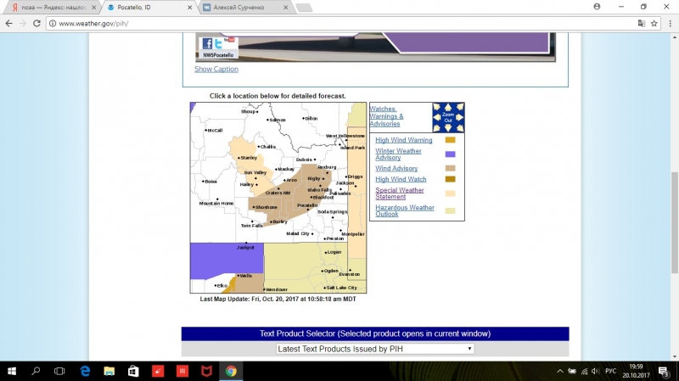Reload the page with the refresh icon
The image size is (679, 381).
pyautogui.click(x=36, y=24)
